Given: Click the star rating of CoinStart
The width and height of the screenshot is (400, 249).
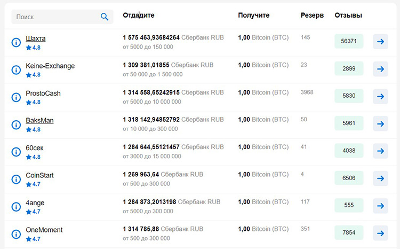Looking at the screenshot, I should click(33, 184).
